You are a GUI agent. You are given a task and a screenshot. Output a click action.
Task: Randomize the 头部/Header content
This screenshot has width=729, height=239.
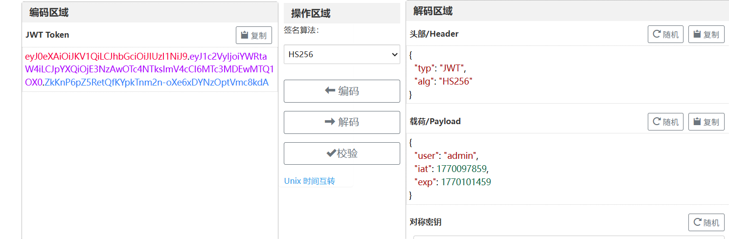pyautogui.click(x=665, y=35)
